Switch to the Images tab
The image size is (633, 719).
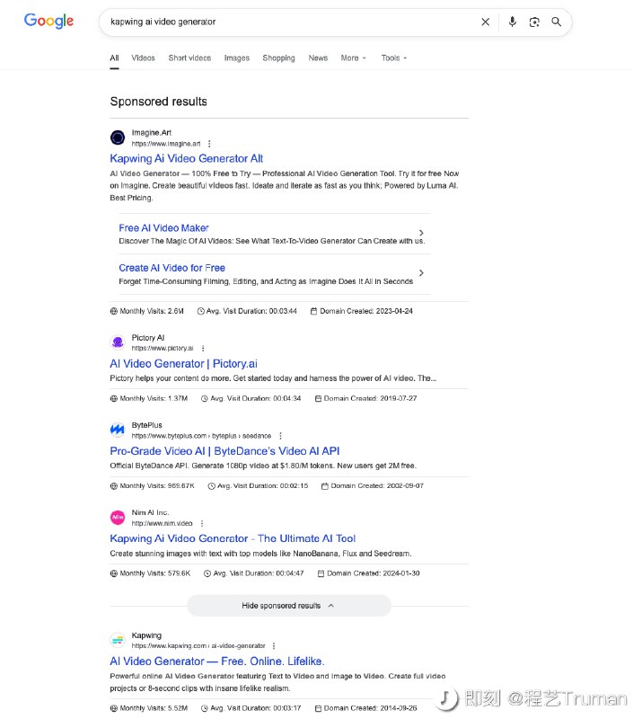(237, 58)
